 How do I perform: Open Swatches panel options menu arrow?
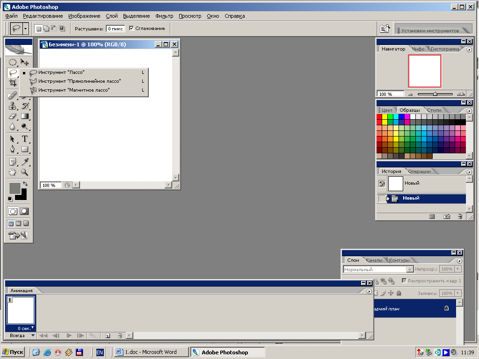coord(469,111)
